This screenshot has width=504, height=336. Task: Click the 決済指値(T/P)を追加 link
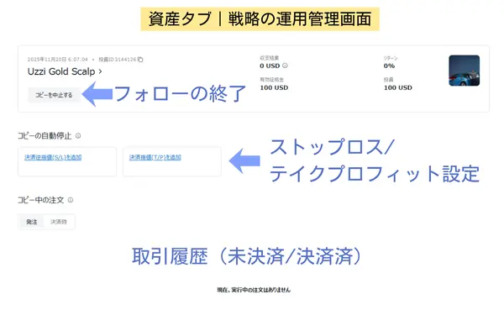155,157
